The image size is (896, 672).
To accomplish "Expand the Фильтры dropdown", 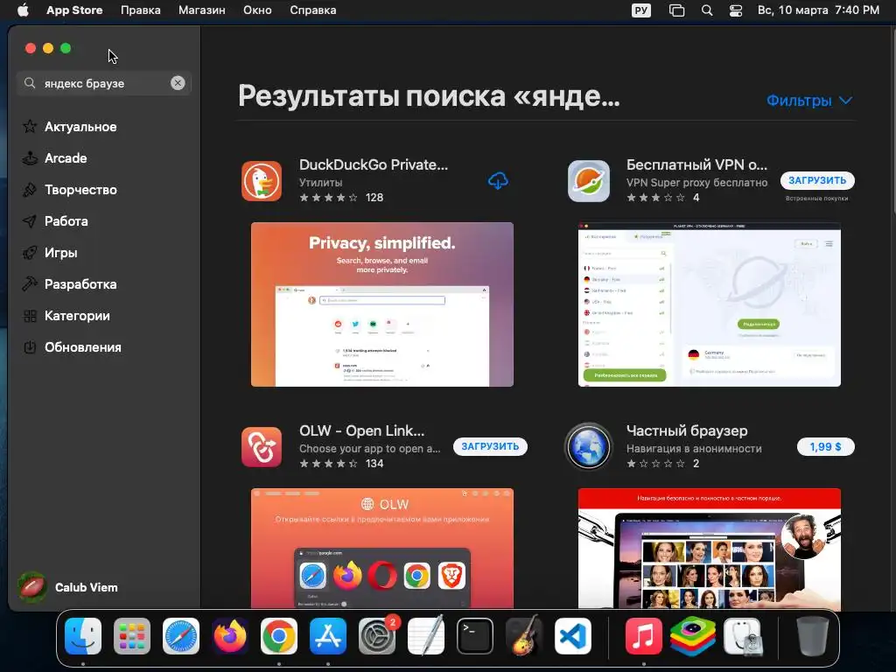I will click(809, 101).
